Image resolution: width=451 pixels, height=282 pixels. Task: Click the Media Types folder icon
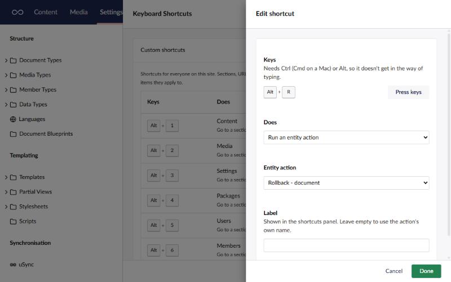(x=13, y=75)
